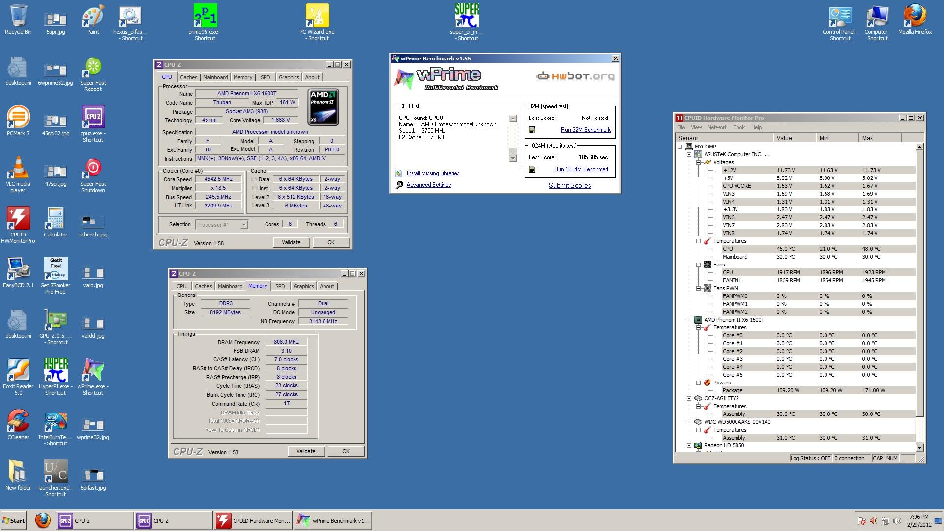The height and width of the screenshot is (531, 944).
Task: Open the launcher.exe shortcut icon
Action: coord(56,478)
